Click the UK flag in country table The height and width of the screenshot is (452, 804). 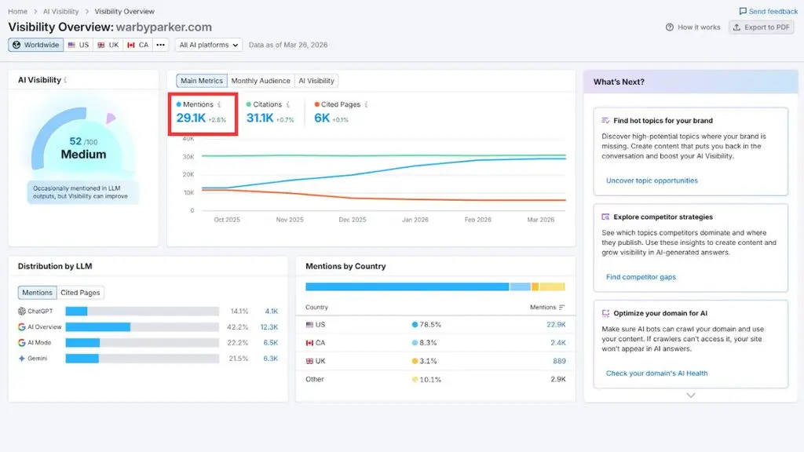point(309,361)
